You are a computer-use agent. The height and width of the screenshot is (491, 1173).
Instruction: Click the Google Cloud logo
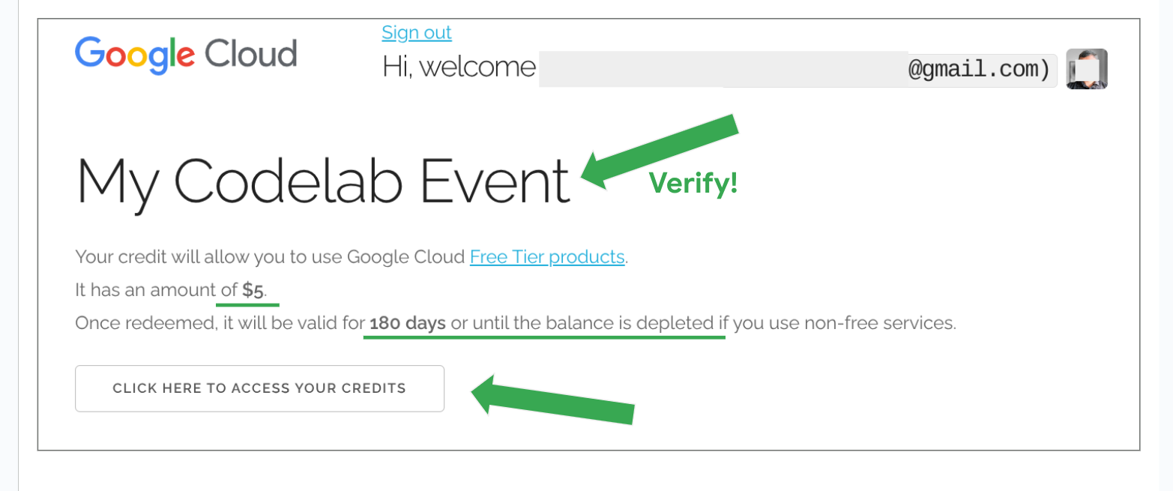tap(185, 54)
